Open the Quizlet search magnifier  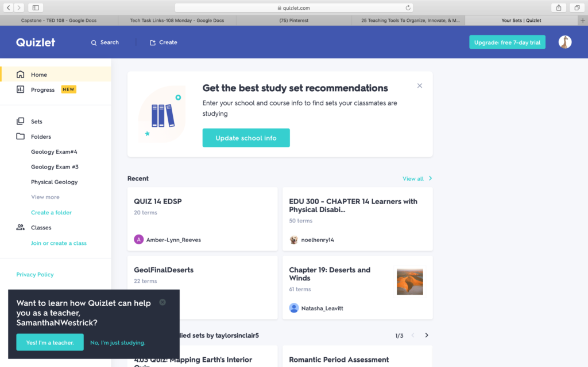pos(94,42)
